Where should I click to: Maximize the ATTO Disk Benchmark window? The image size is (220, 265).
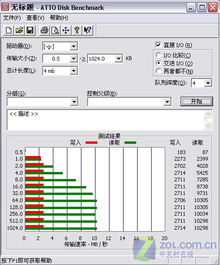pyautogui.click(x=202, y=7)
